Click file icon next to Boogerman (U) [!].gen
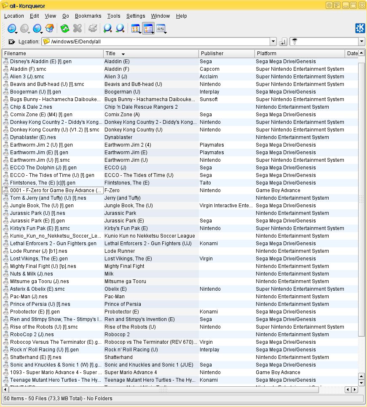The height and width of the screenshot is (407, 367). click(x=6, y=92)
